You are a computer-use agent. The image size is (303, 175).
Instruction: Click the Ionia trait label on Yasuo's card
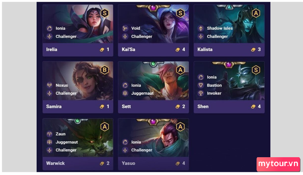136,142
